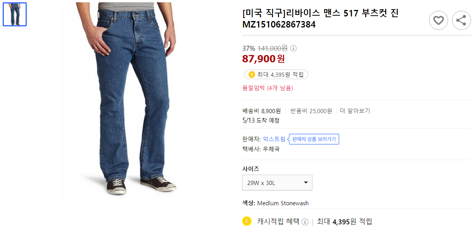Select the heart outline to favorite this product
The image size is (473, 232).
(x=438, y=20)
